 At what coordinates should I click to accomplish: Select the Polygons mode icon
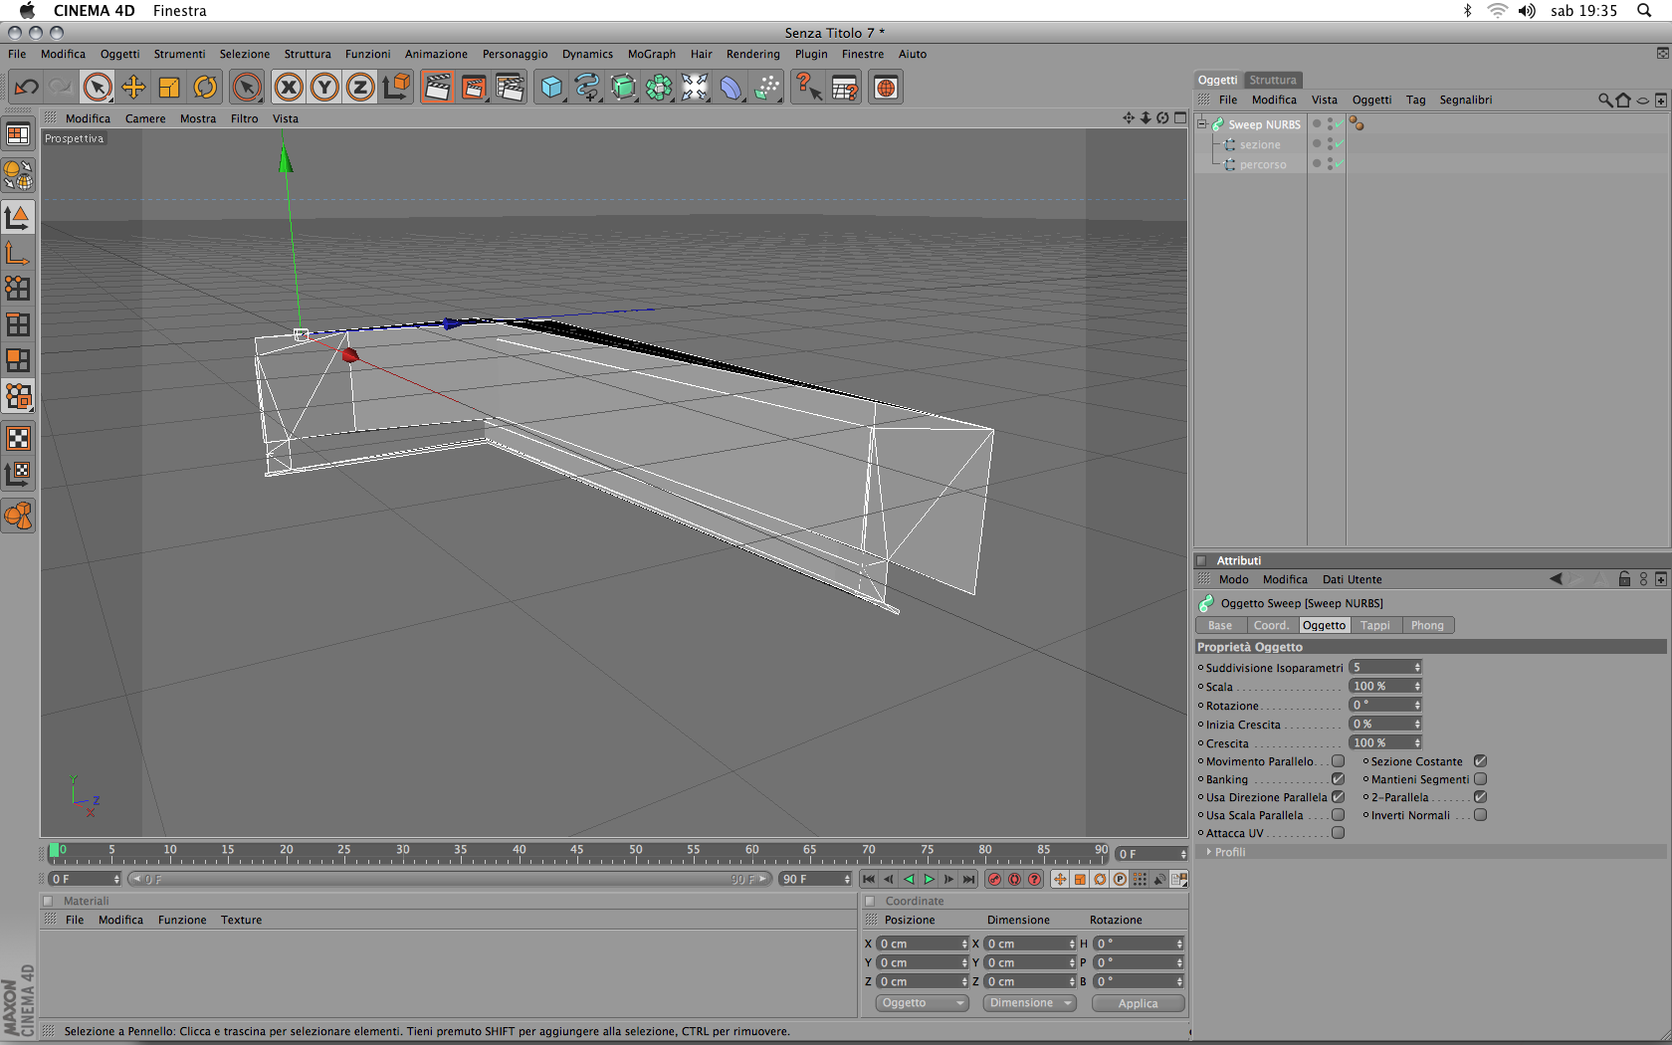point(18,360)
